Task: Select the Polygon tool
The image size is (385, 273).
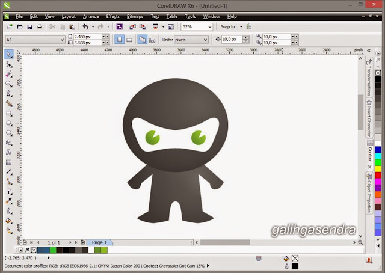Action: (x=8, y=133)
